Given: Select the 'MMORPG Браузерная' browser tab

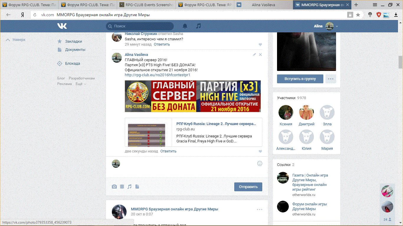Looking at the screenshot, I should point(322,5).
